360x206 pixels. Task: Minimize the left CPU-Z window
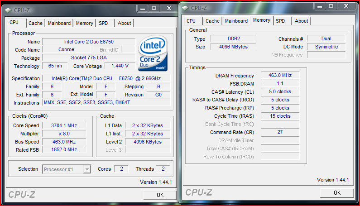click(143, 8)
